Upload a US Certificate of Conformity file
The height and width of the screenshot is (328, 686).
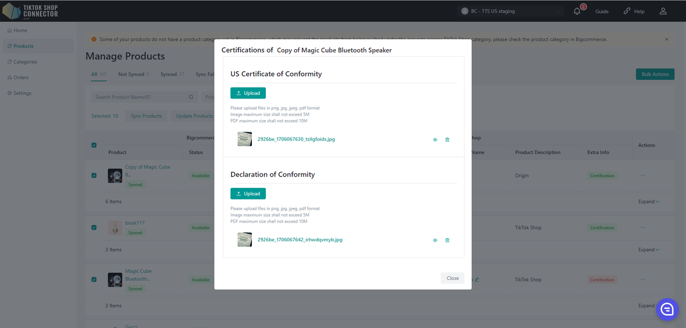coord(248,93)
